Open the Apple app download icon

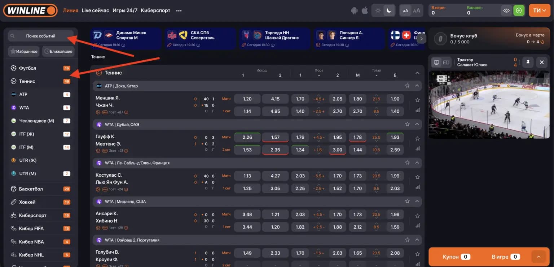(x=365, y=10)
